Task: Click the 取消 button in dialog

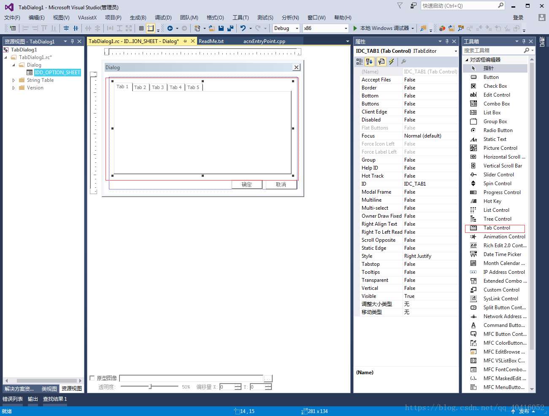Action: tap(281, 185)
